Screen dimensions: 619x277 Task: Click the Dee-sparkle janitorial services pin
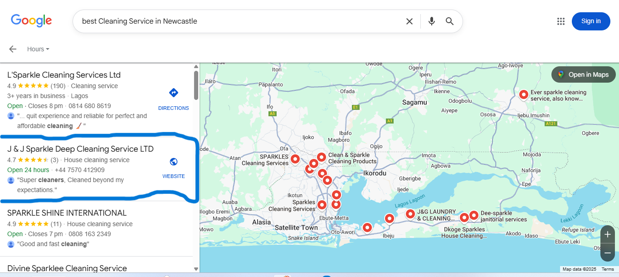(x=473, y=215)
